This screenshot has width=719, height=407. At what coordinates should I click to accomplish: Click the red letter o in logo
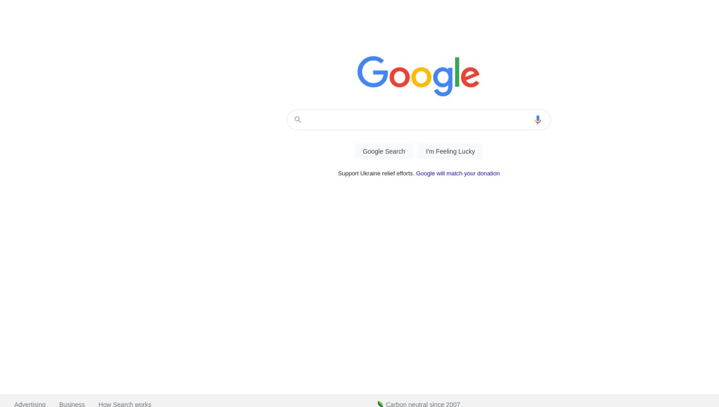click(399, 76)
